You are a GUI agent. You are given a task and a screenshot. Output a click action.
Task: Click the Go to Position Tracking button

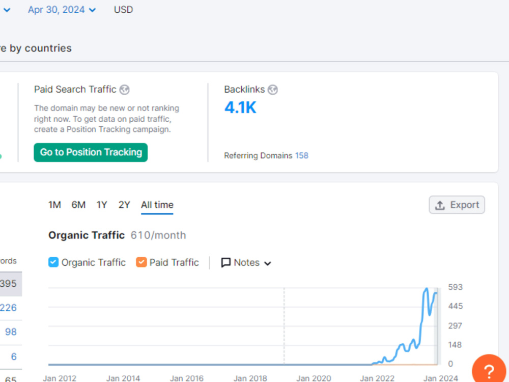91,152
